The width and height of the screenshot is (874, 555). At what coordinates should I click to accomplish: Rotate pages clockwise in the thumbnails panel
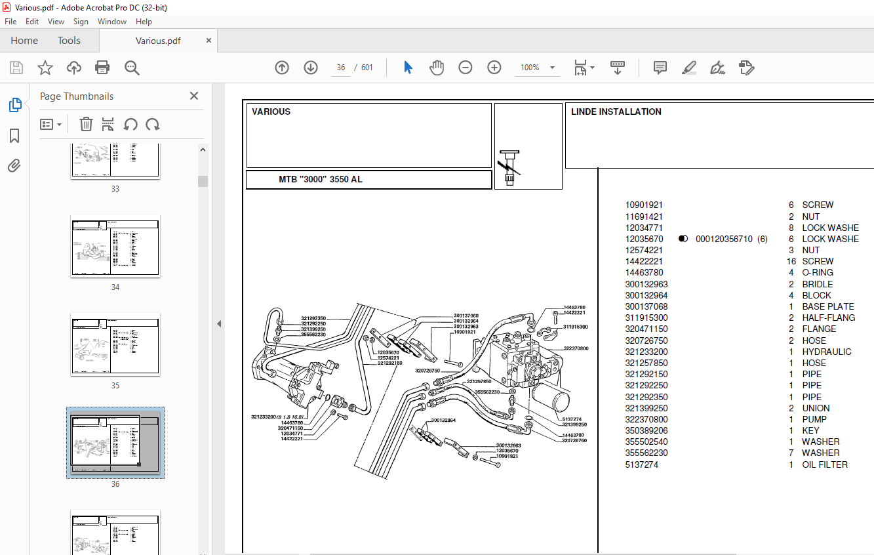point(153,124)
